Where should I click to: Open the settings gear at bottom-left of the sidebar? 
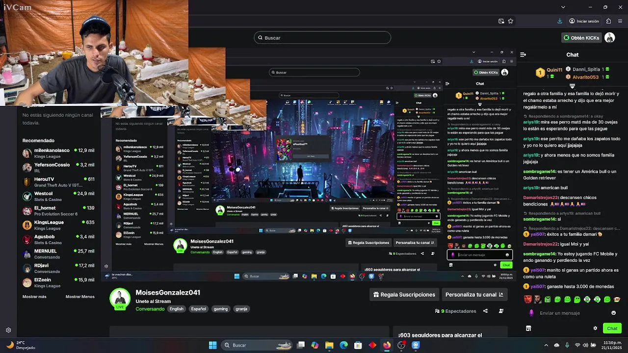tap(8, 330)
